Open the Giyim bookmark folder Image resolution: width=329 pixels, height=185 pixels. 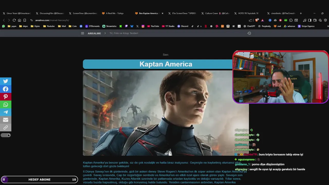pos(35,26)
